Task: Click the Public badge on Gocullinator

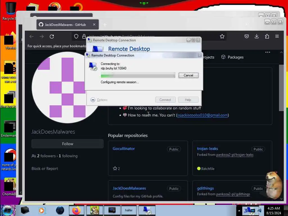Action: tap(174, 149)
